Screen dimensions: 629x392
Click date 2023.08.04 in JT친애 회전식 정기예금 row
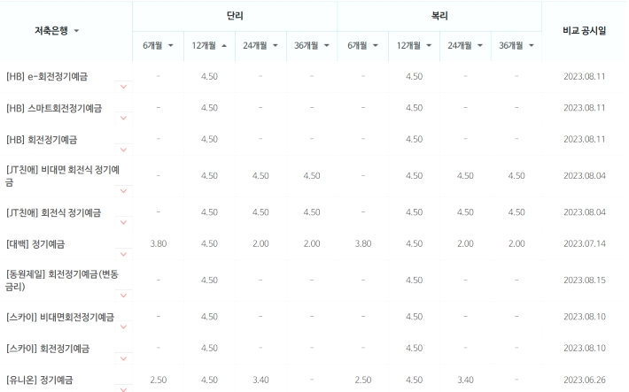coord(584,212)
